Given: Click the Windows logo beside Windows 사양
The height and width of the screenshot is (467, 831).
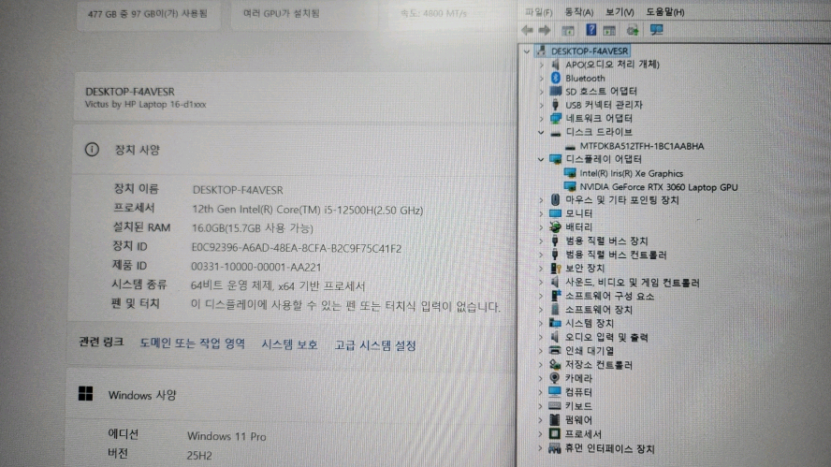Looking at the screenshot, I should point(85,393).
